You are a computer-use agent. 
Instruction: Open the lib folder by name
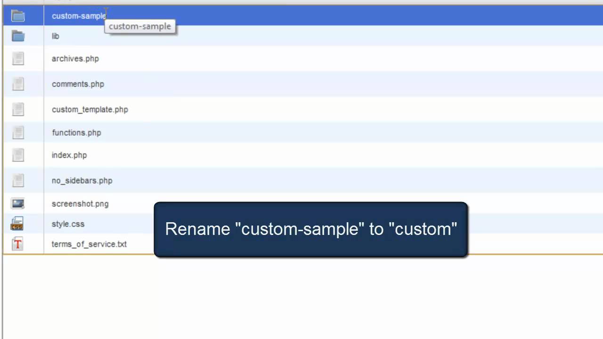pos(55,36)
